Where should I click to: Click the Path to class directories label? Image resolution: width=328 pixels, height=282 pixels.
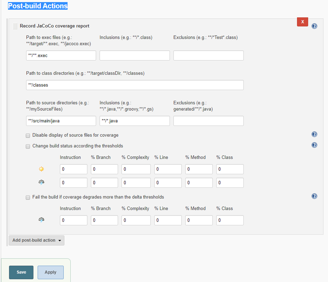(85, 73)
